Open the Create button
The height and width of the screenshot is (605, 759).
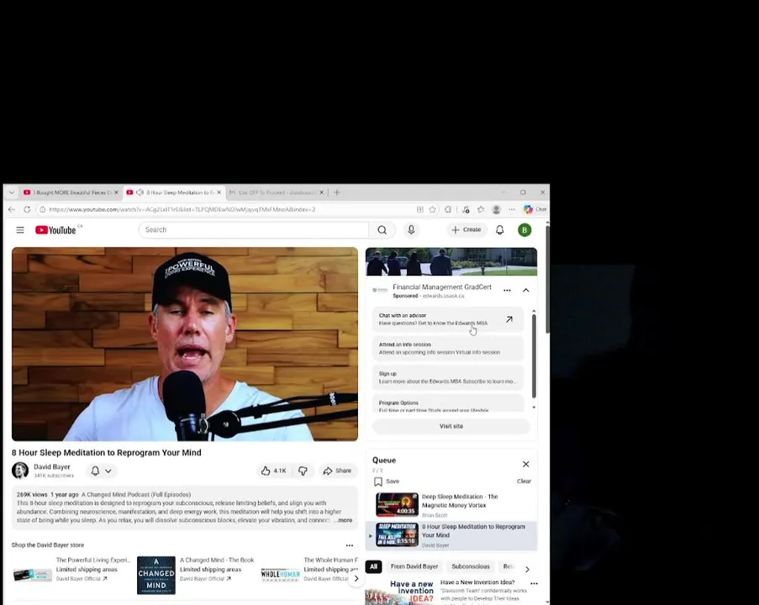tap(466, 230)
